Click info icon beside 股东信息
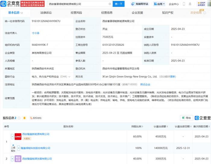Image resolution: width=211 pixels, height=164 pixels. point(19,118)
